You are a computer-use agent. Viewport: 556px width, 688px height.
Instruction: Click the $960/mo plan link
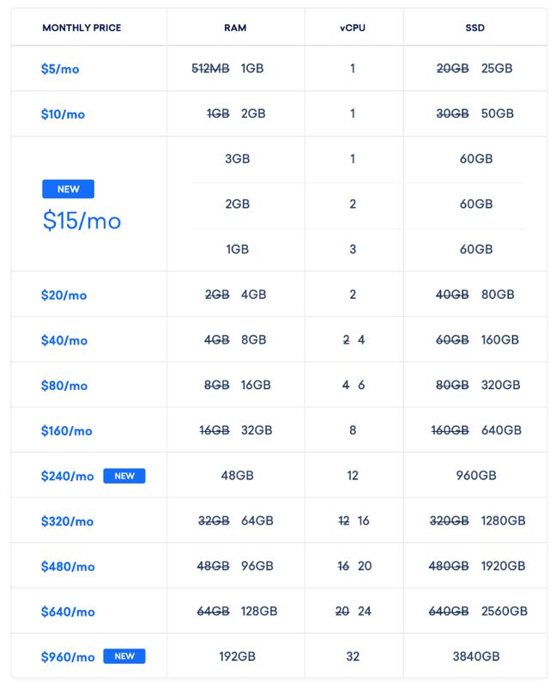click(x=68, y=657)
